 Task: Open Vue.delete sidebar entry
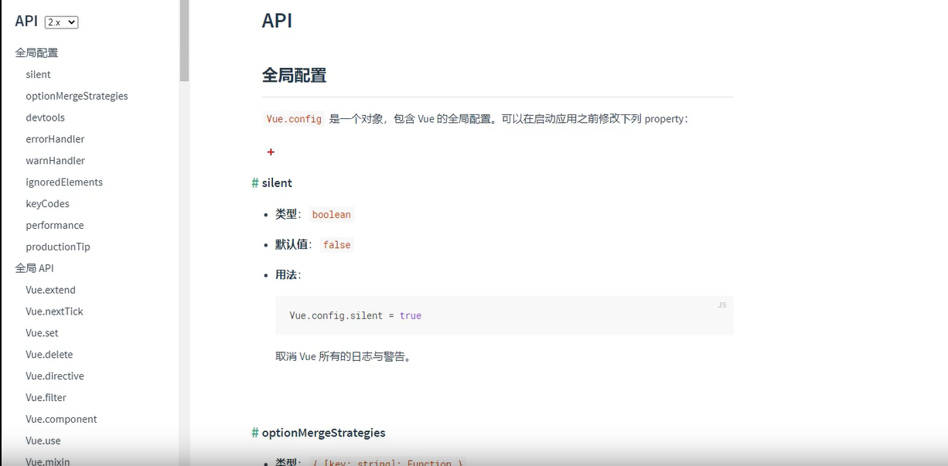tap(49, 355)
